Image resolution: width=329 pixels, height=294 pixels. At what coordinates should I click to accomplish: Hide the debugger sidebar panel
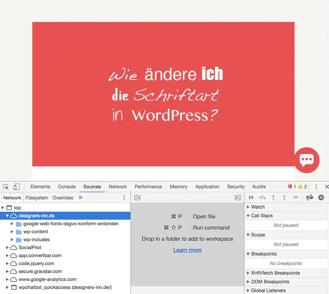[238, 198]
